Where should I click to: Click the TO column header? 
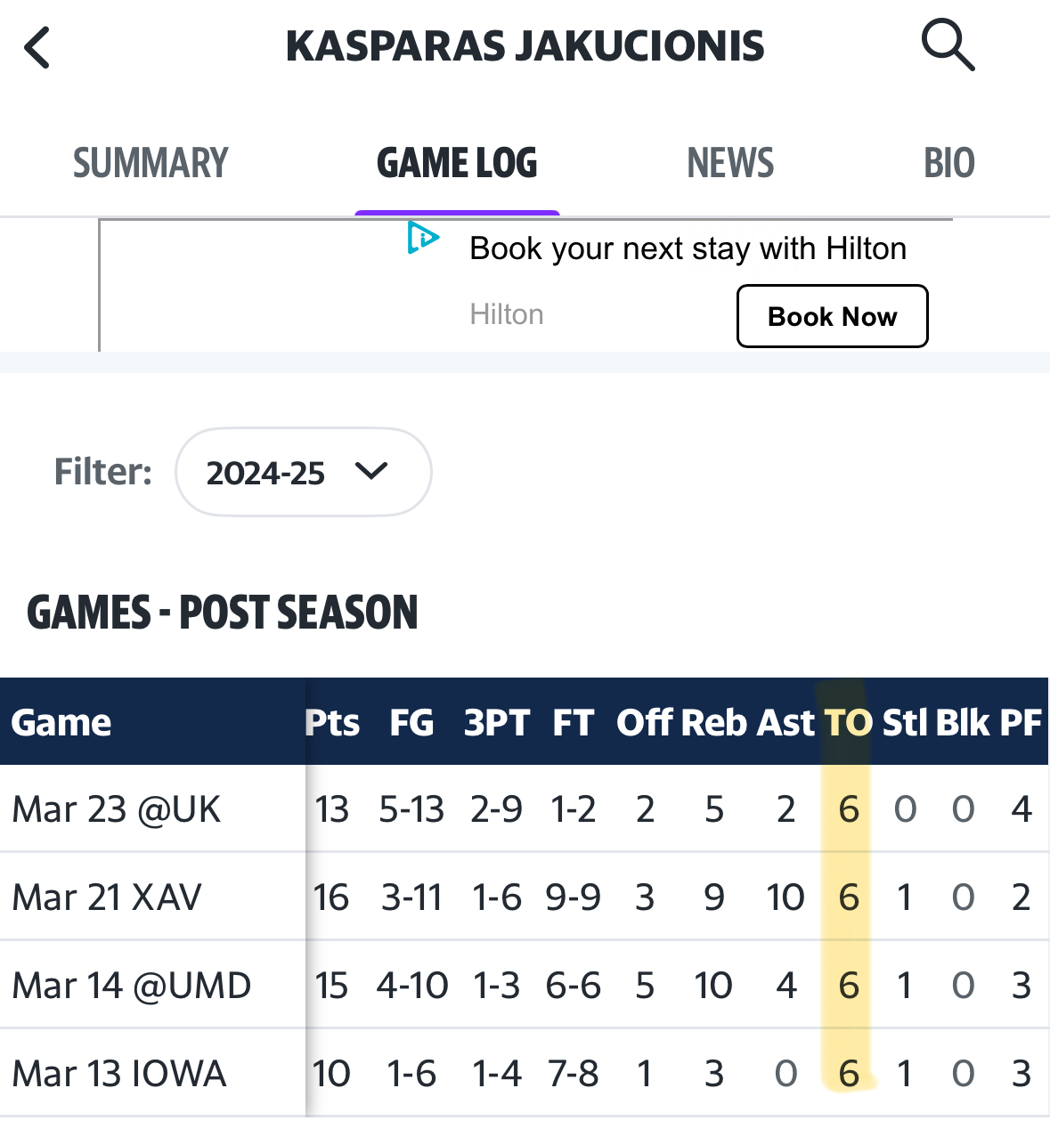[x=847, y=723]
